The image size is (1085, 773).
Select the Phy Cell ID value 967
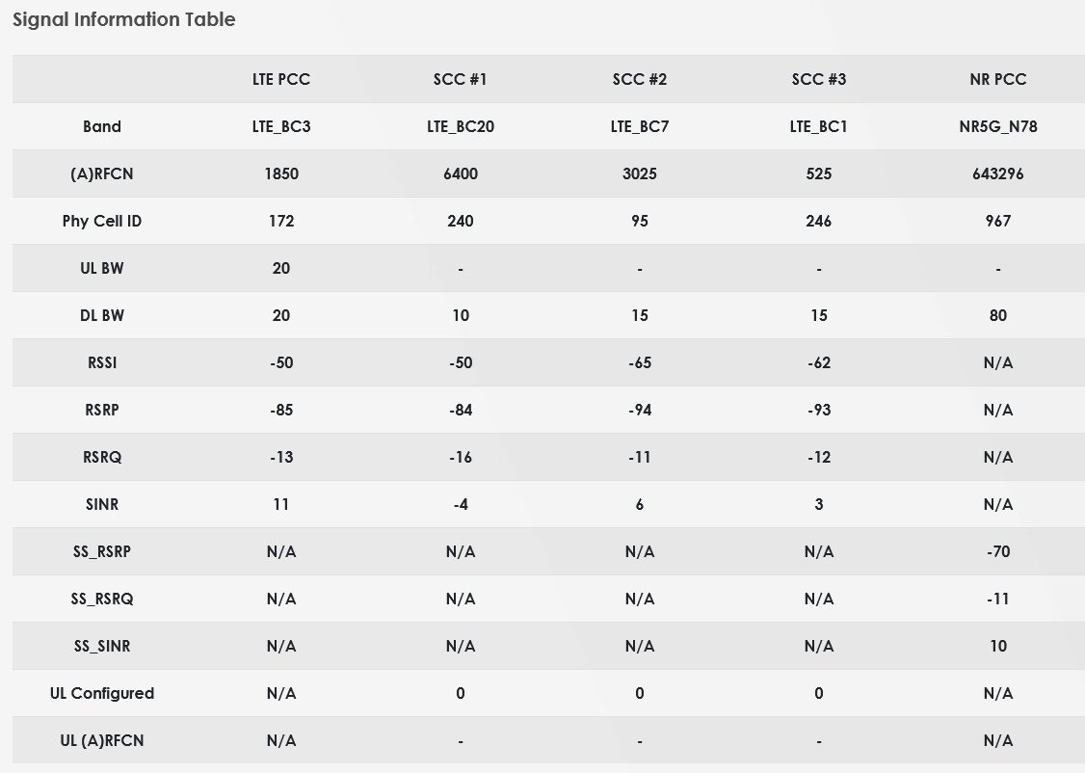(x=998, y=221)
